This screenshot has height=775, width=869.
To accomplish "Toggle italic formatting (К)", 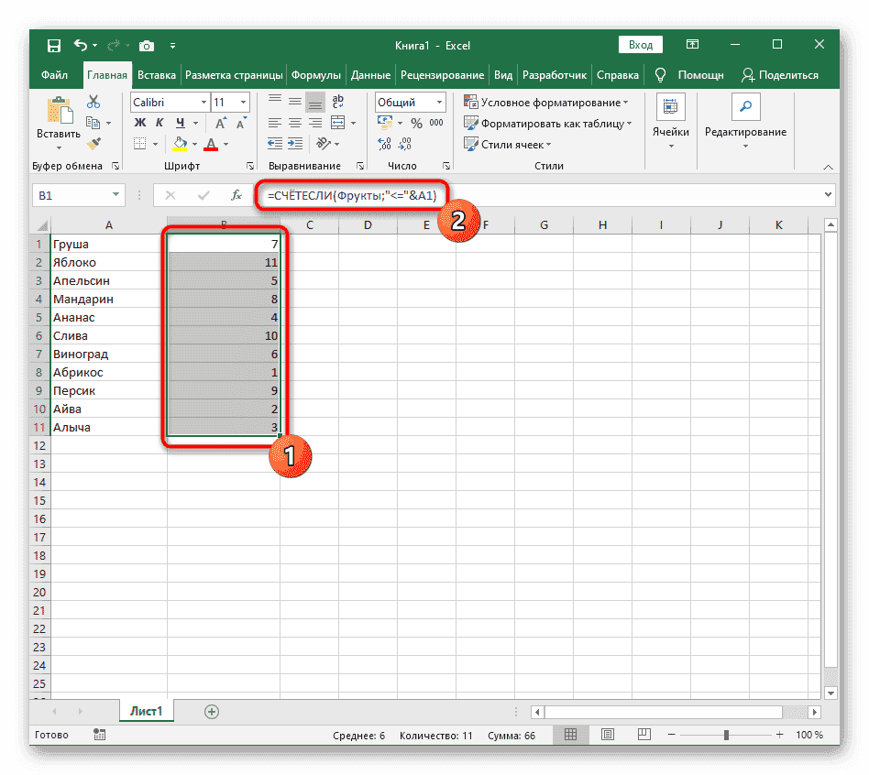I will click(x=158, y=123).
